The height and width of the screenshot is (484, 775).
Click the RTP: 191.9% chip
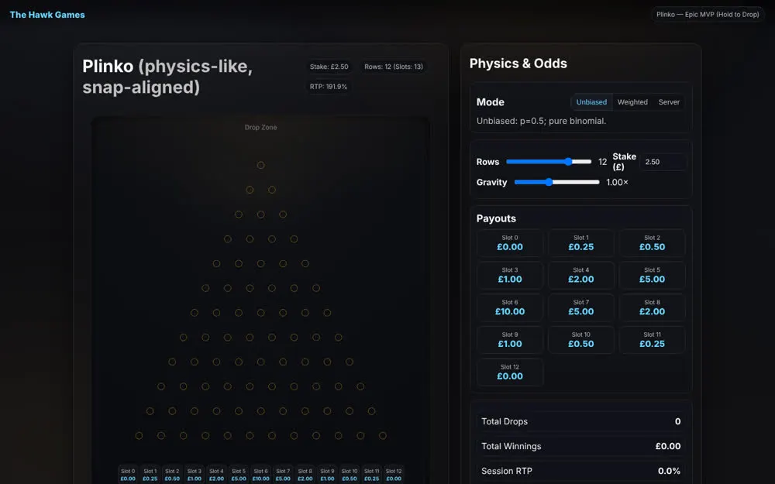coord(328,87)
